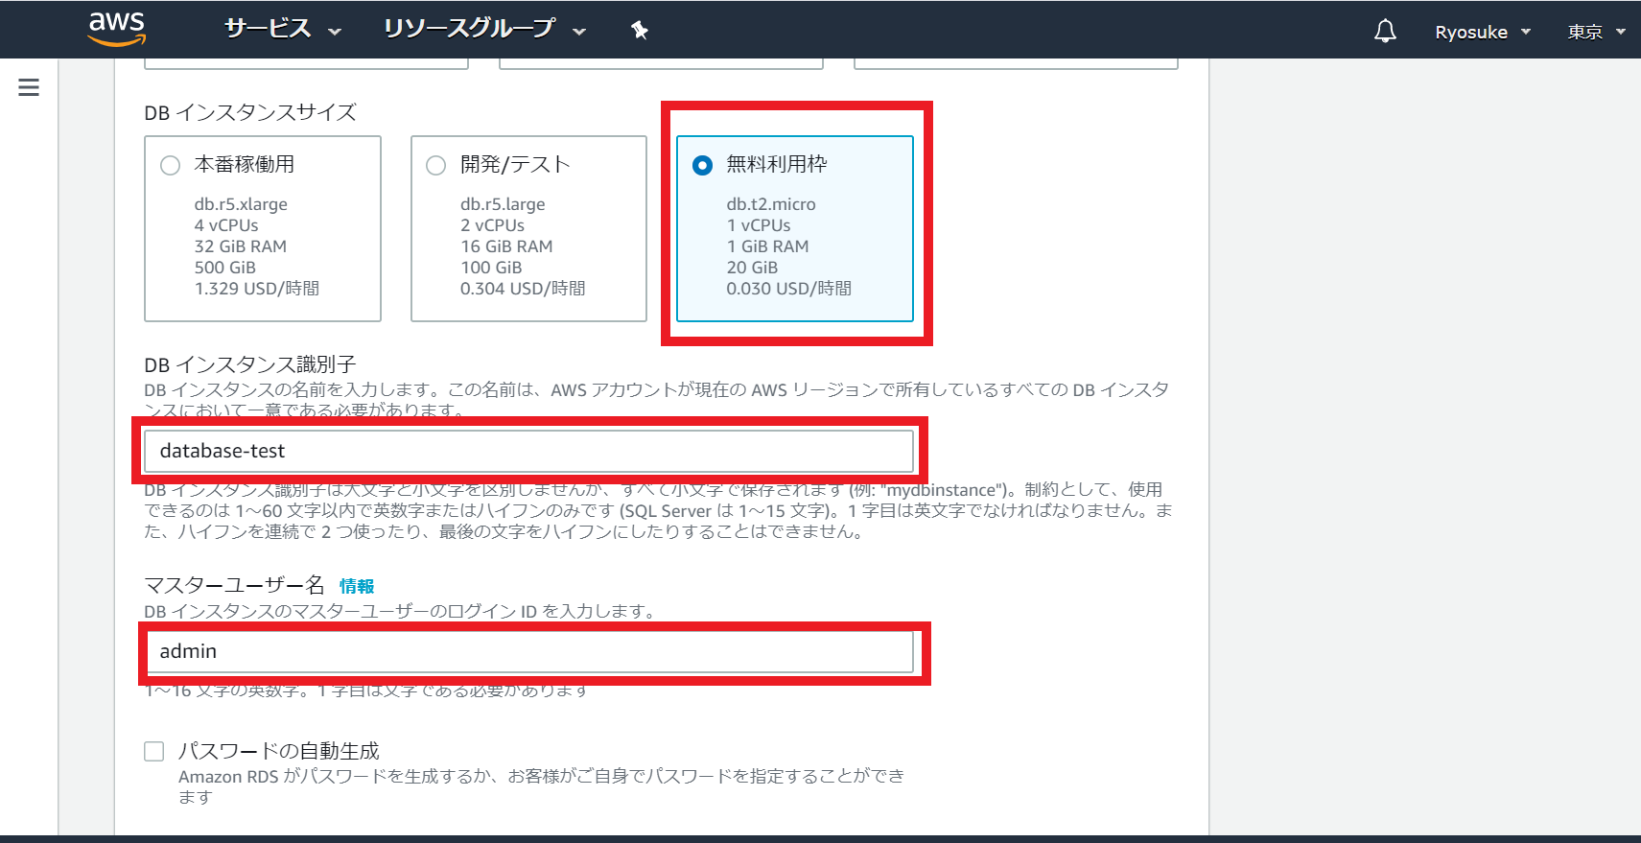
Task: Click the DB instance identifier field database-test
Action: click(528, 451)
